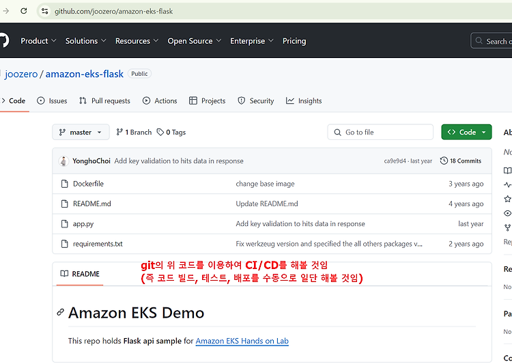View the 18 Commits history
This screenshot has height=364, width=512.
(x=461, y=160)
